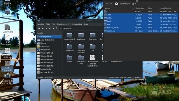The image size is (179, 101).
Task: Select Imágenes folder icon
Action: 69,47
